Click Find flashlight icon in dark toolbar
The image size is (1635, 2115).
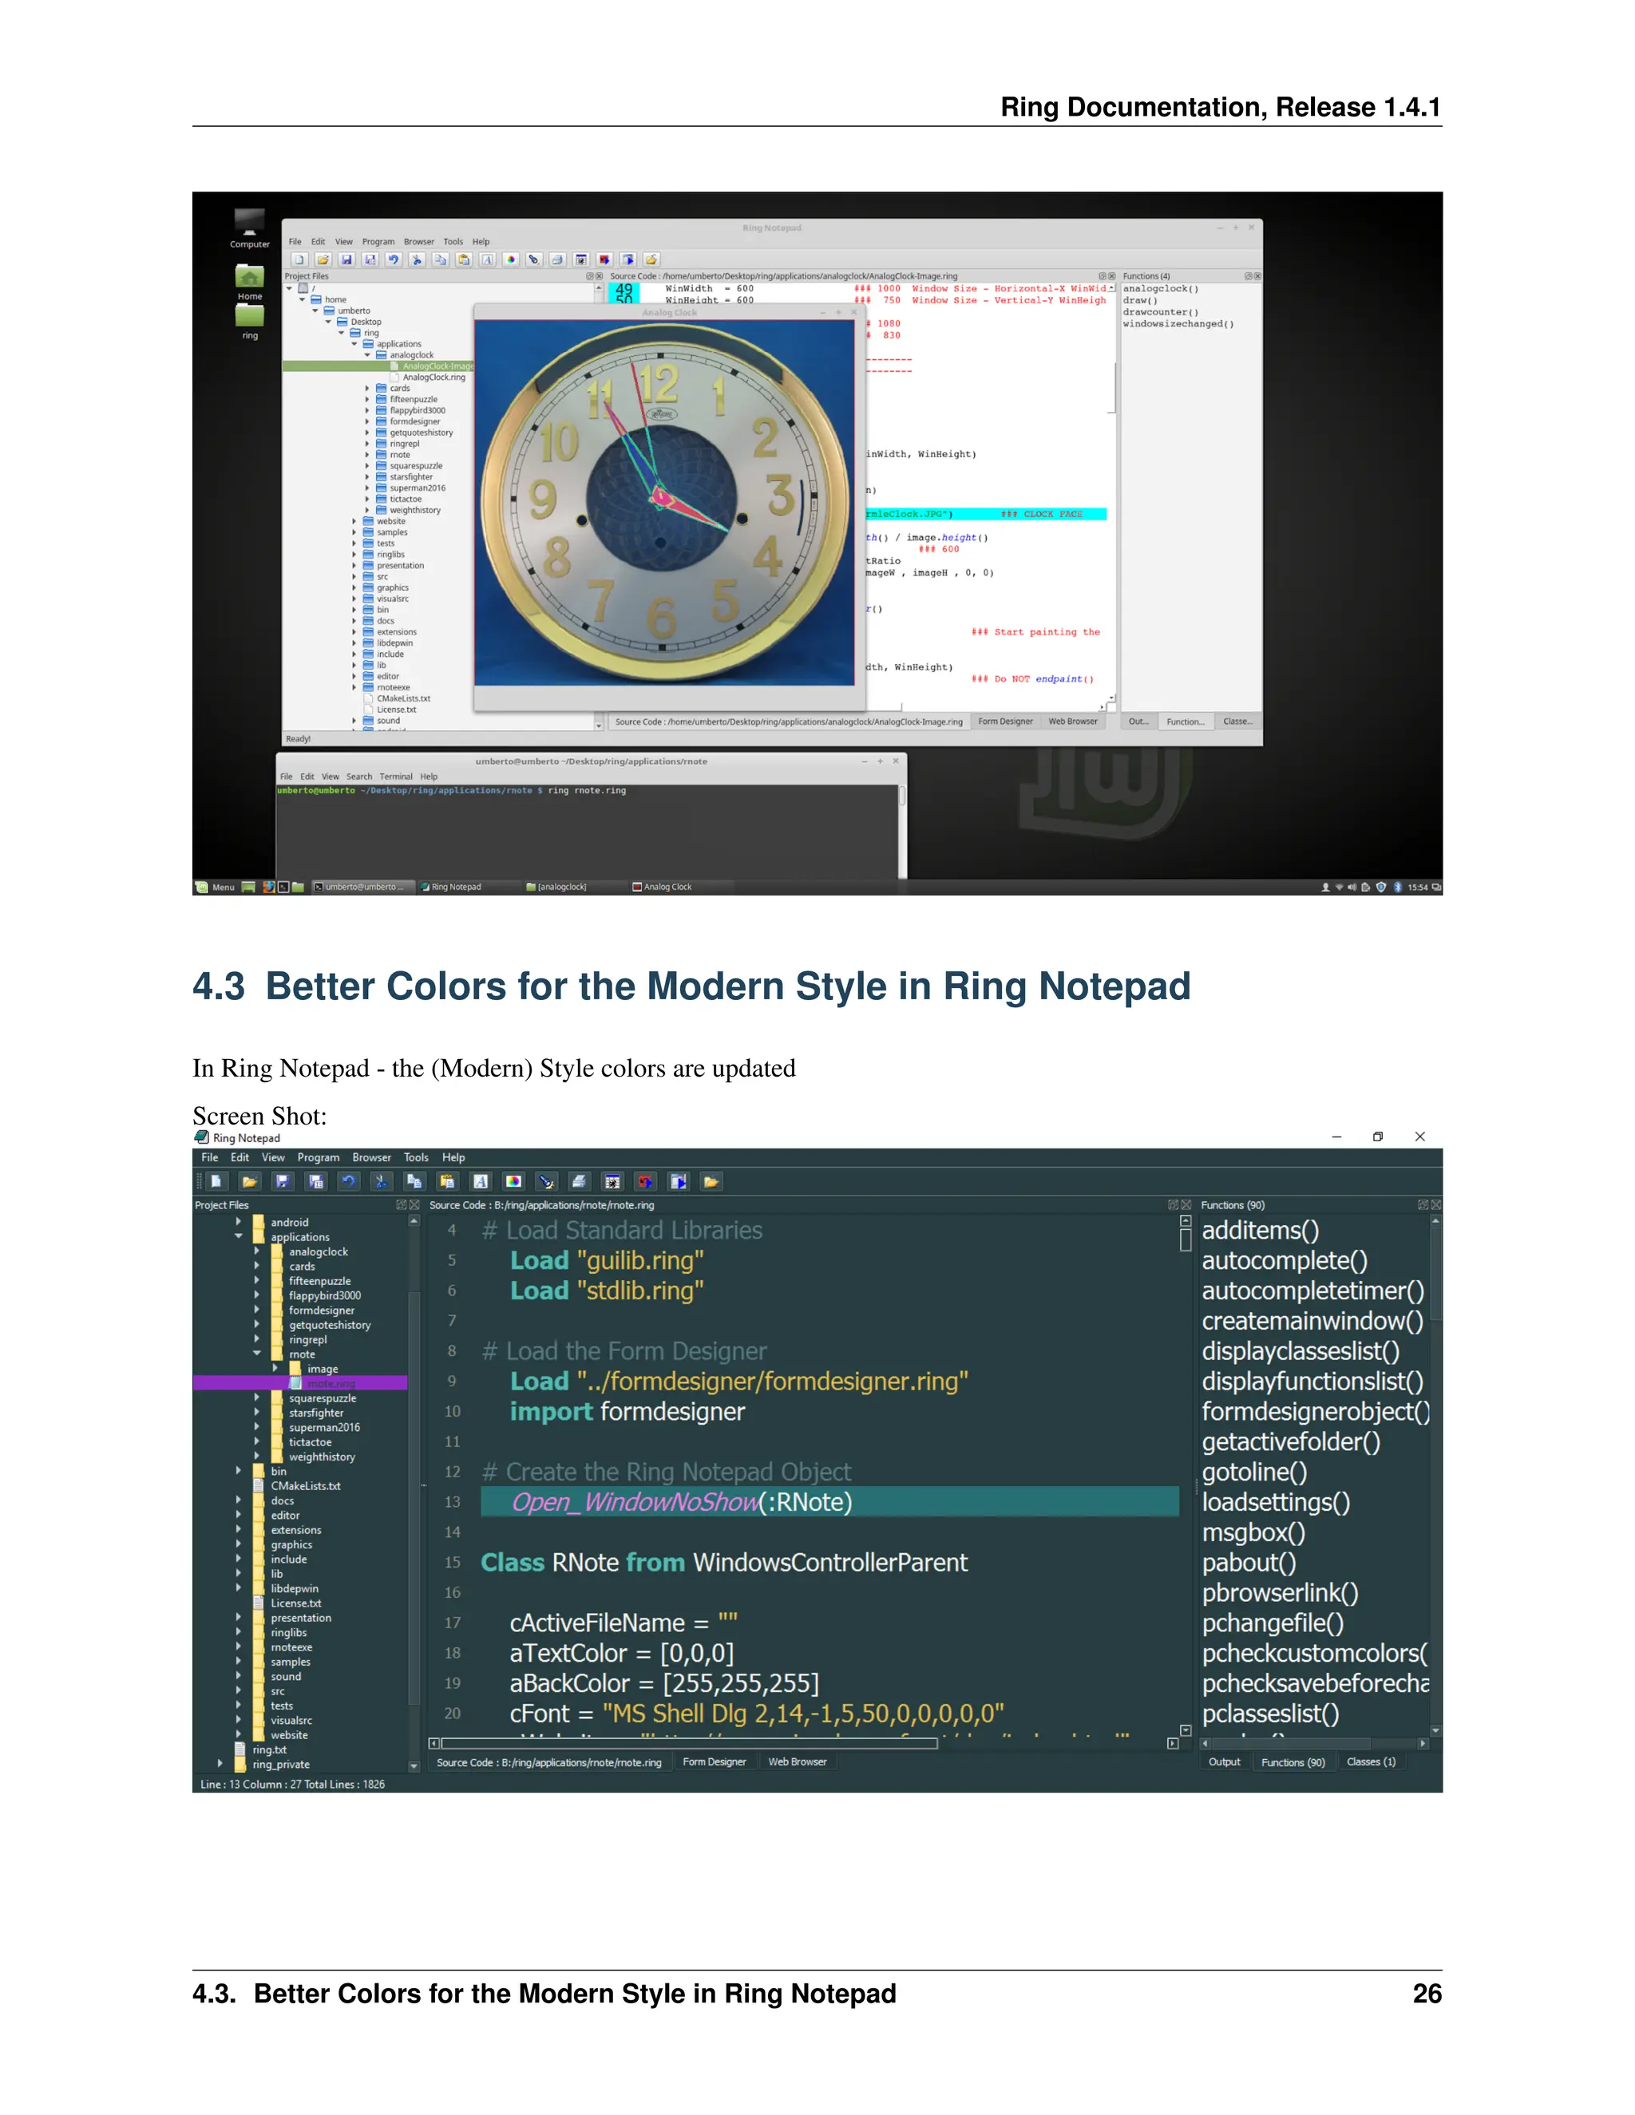(x=546, y=1180)
